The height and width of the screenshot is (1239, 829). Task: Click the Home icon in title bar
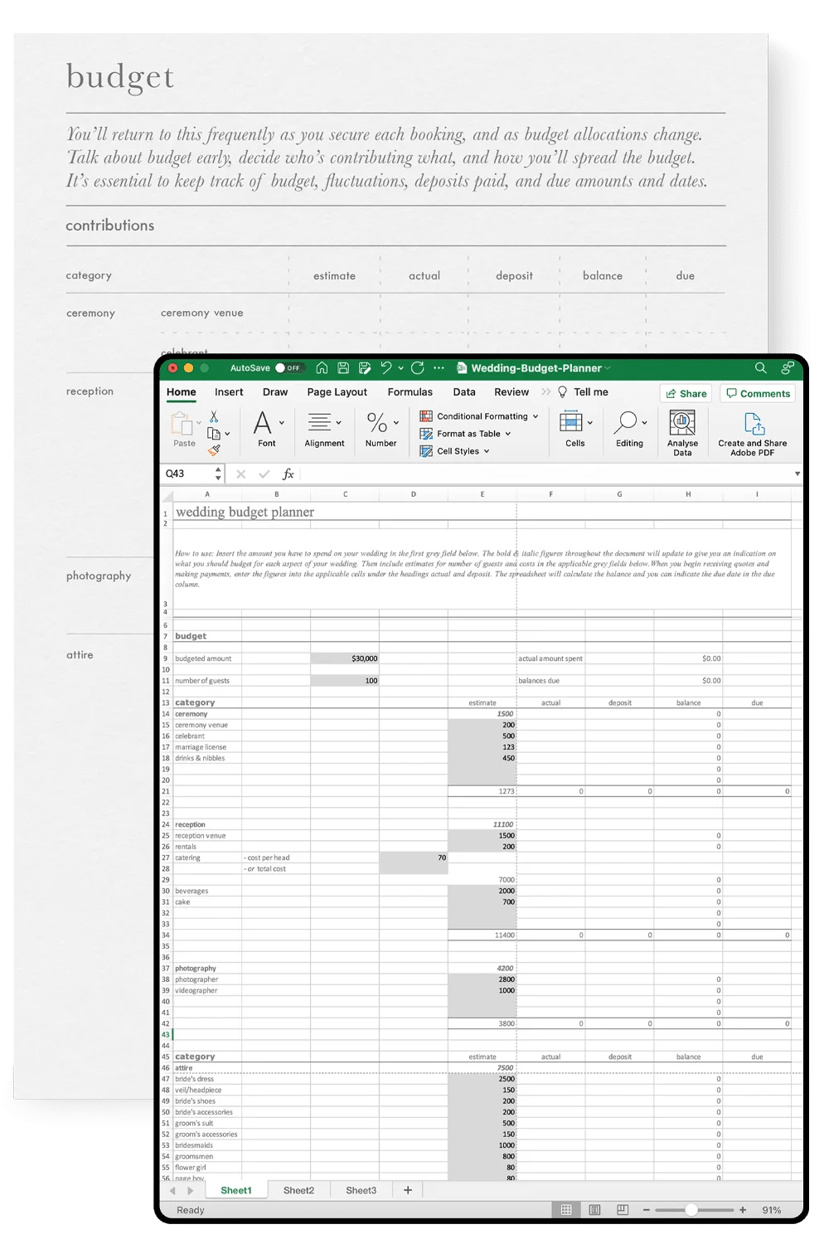[322, 368]
